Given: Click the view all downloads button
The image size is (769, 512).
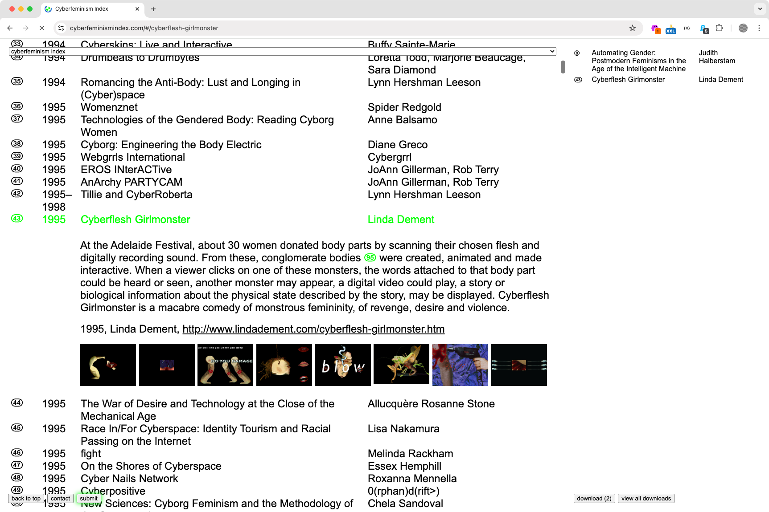Looking at the screenshot, I should point(646,498).
